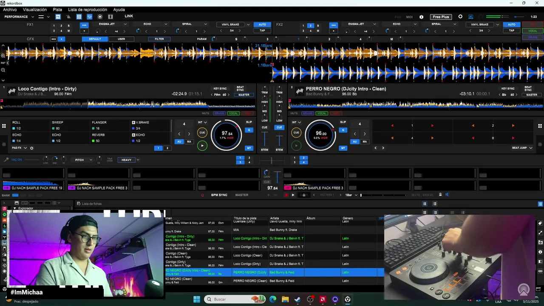The height and width of the screenshot is (306, 544).
Task: Click the zoom out magnifier on the waveform
Action: 3,70
